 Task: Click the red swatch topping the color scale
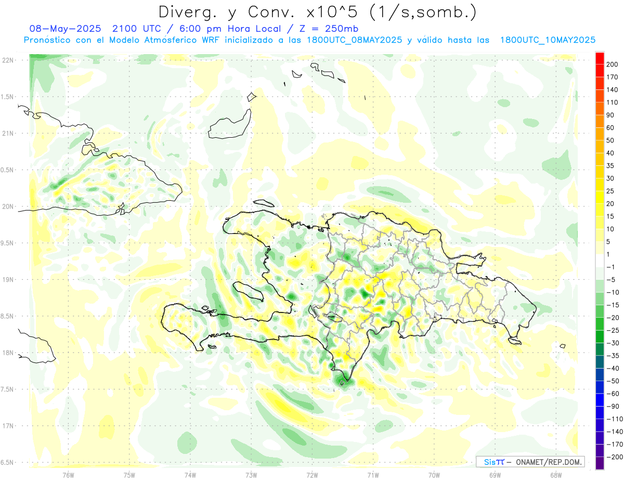[600, 58]
